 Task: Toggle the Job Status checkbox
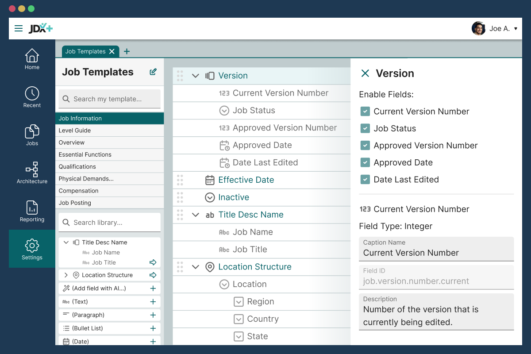point(365,128)
